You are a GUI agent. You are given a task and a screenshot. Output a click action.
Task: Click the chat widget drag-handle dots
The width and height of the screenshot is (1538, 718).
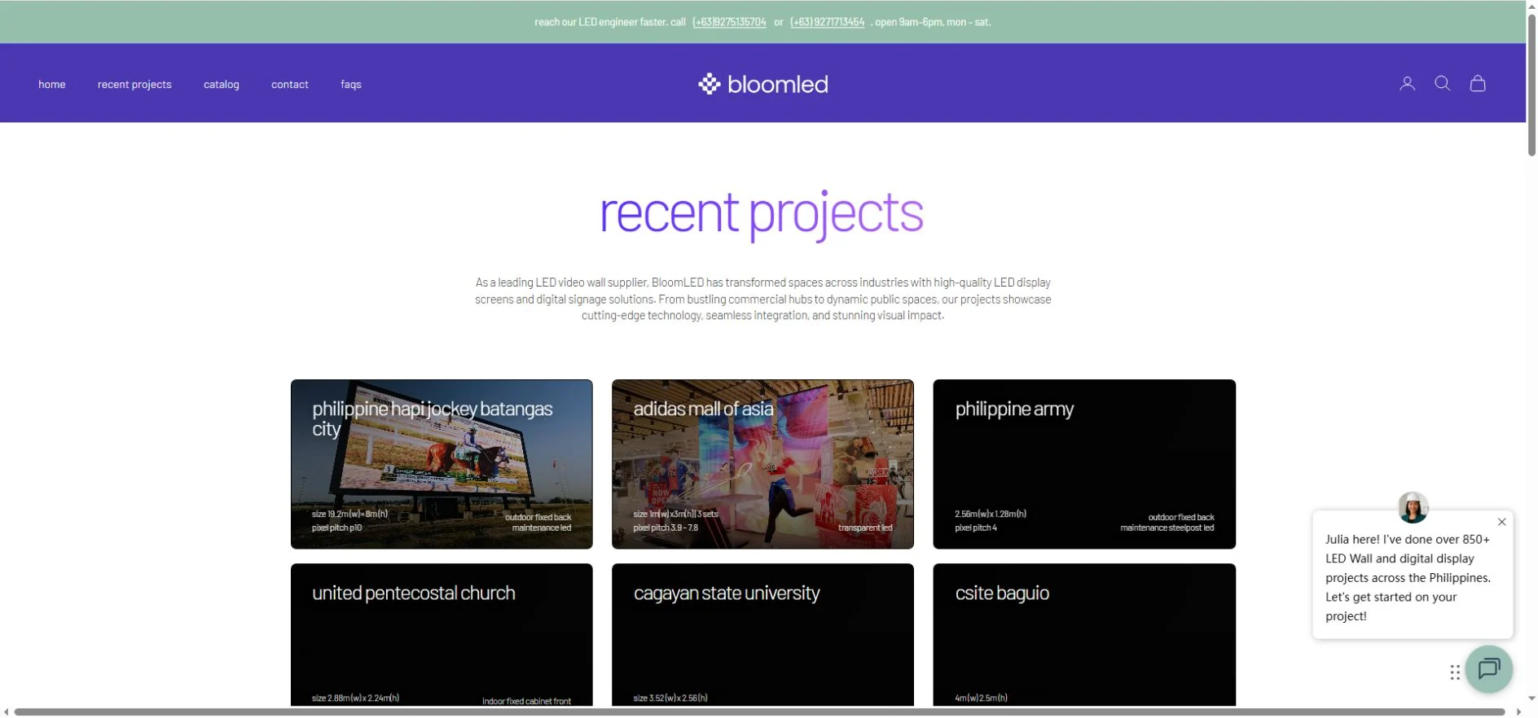(1454, 672)
